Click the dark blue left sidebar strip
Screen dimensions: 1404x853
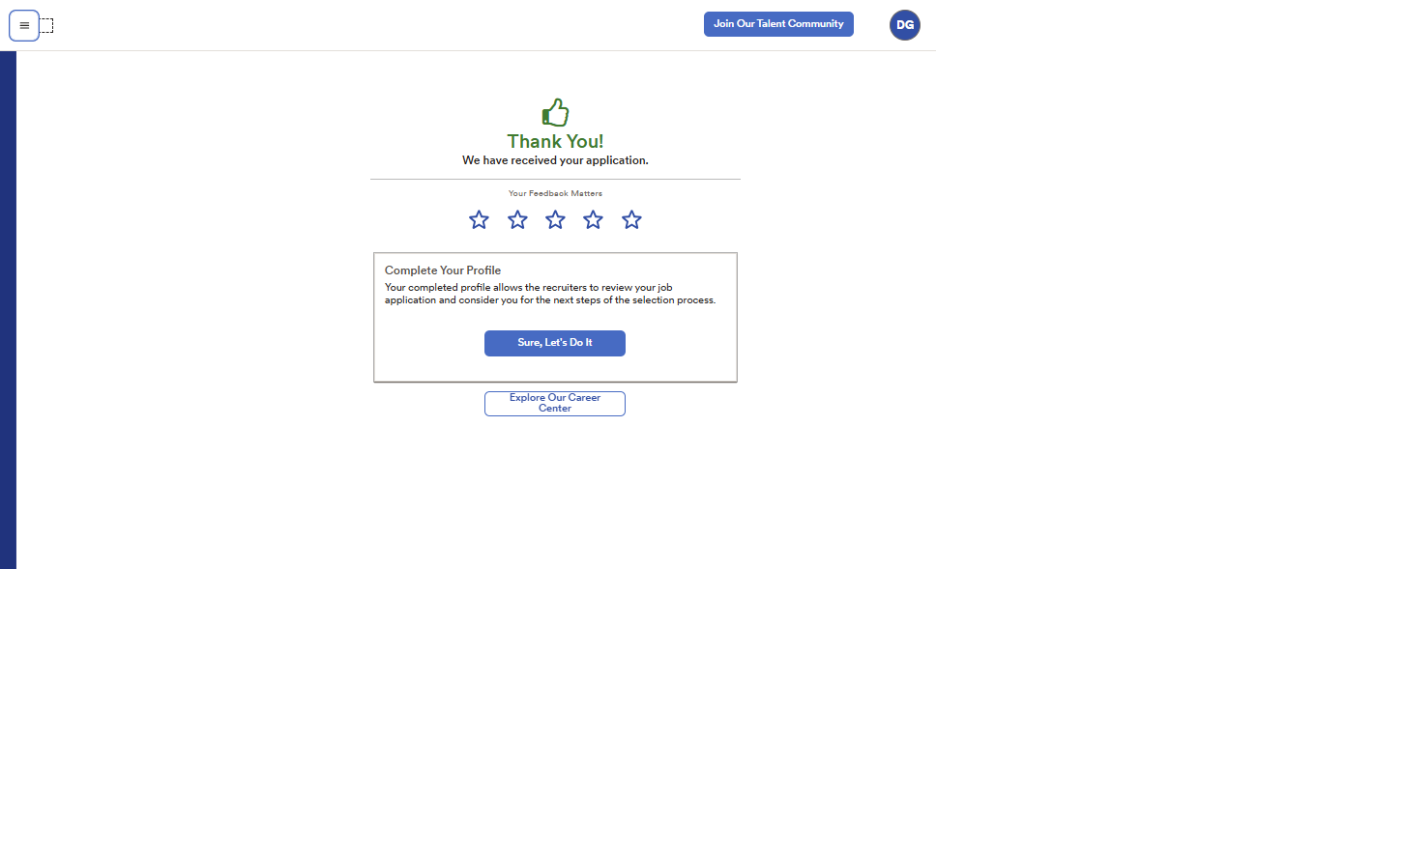(x=8, y=309)
